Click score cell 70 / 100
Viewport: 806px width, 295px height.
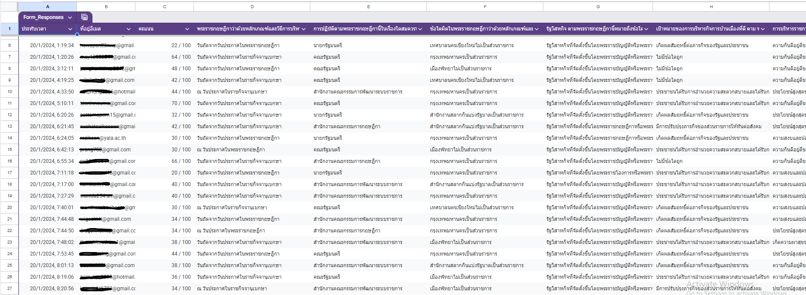pos(165,103)
